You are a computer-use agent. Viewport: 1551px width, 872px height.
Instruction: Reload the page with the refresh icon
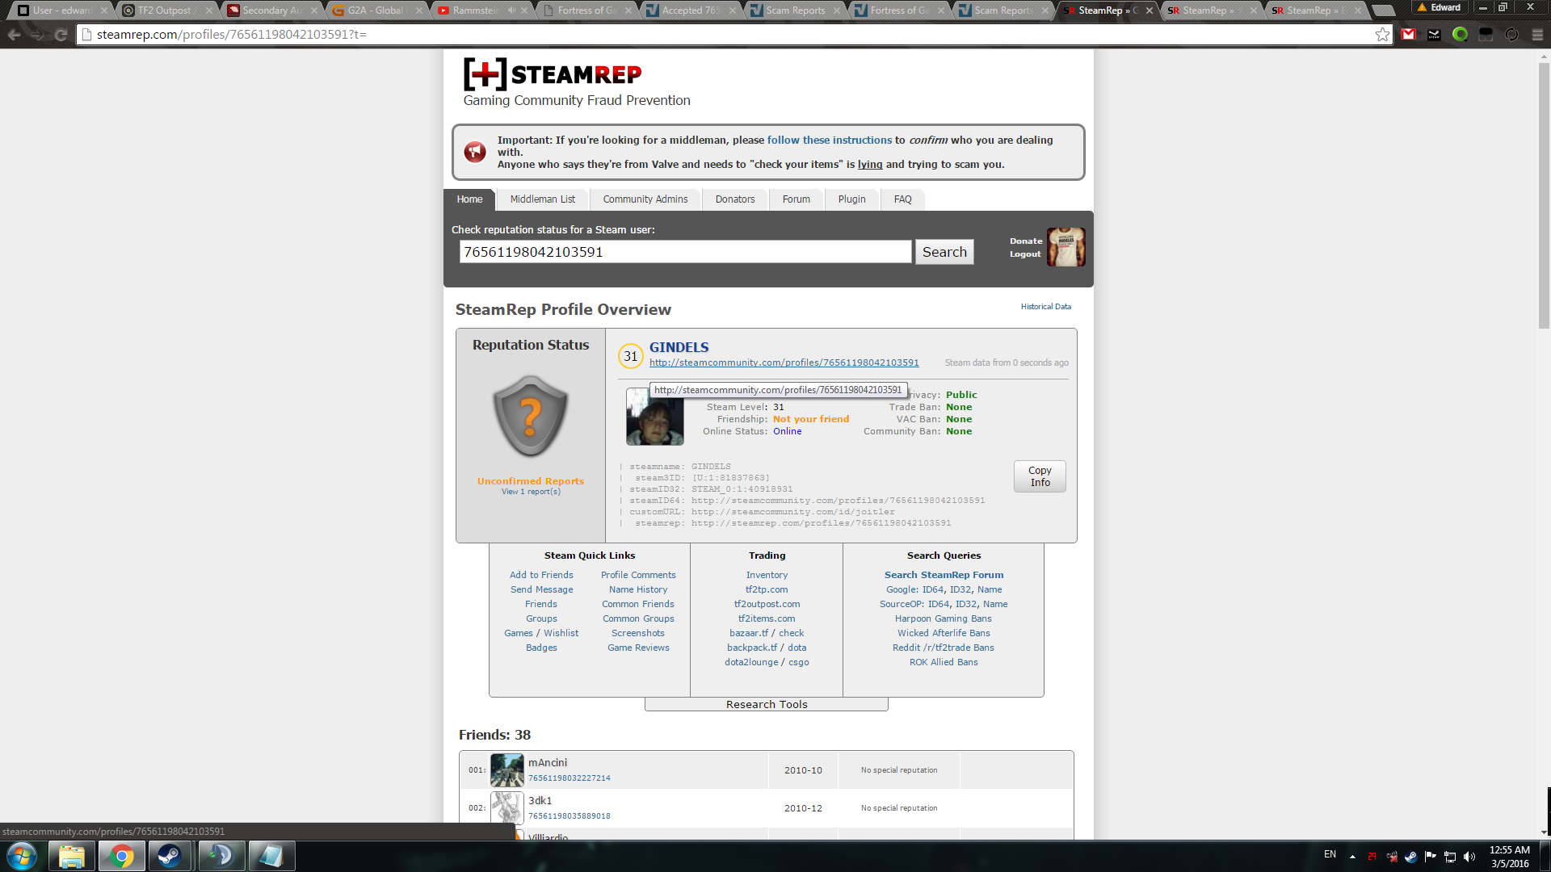[x=61, y=35]
